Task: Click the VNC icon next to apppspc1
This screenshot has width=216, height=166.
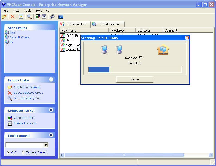Action: point(63,49)
